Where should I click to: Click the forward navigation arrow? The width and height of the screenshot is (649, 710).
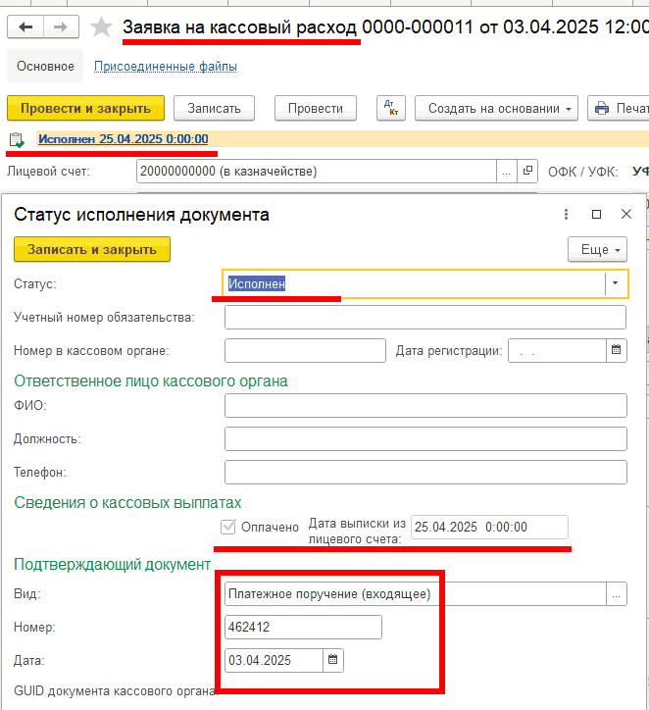click(60, 27)
